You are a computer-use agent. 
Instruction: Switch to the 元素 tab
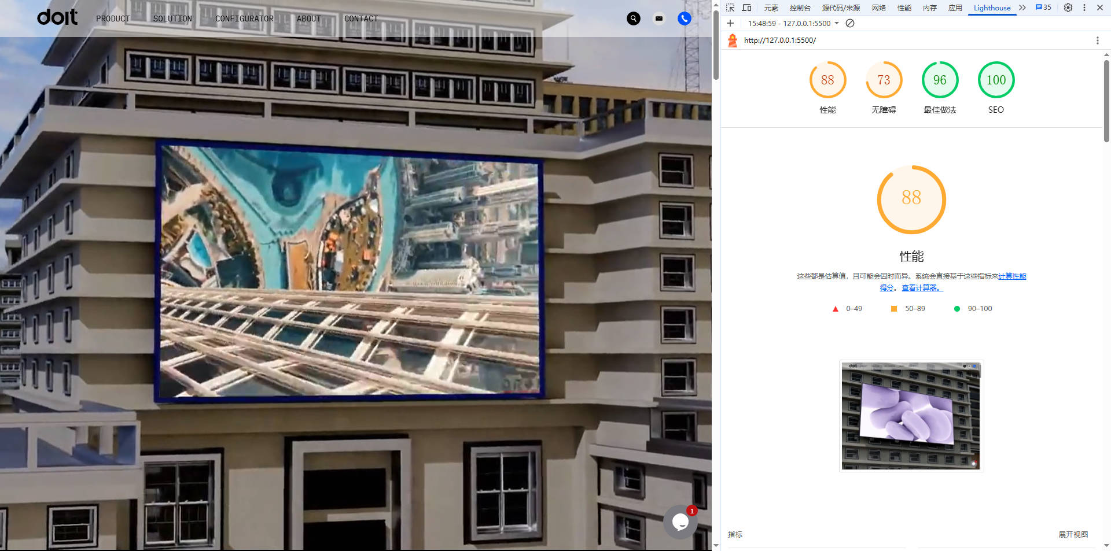point(771,8)
